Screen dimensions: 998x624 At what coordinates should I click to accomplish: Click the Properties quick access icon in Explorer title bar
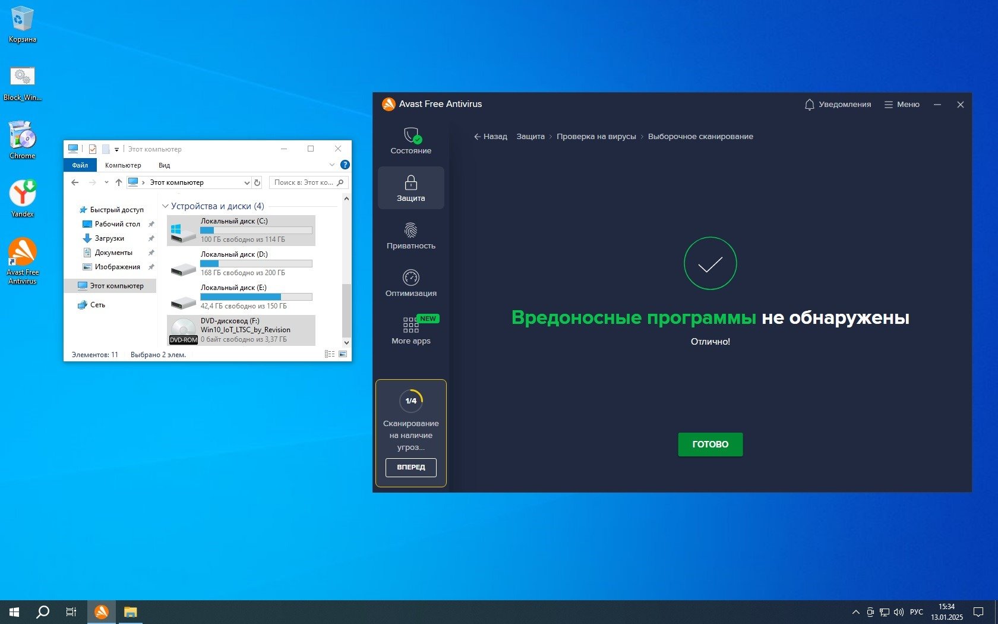pos(93,149)
